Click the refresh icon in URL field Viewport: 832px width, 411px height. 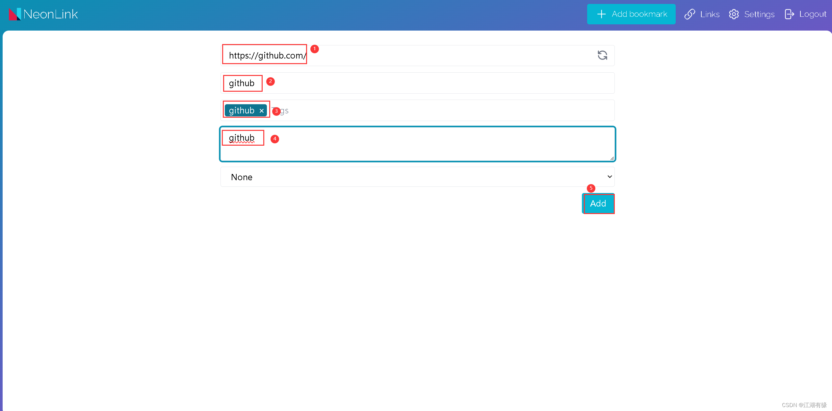point(602,55)
